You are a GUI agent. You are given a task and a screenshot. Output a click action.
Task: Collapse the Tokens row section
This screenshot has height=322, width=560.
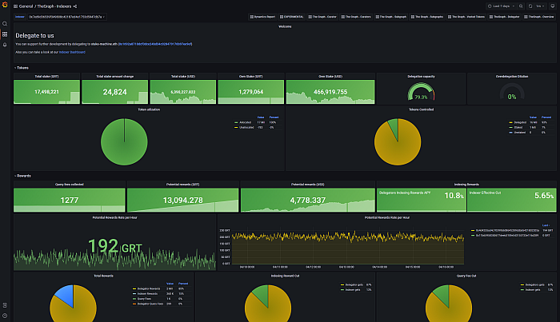(22, 68)
